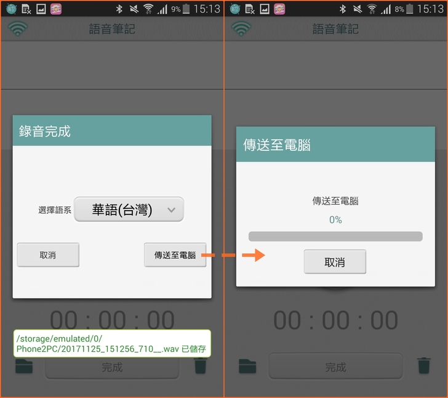Viewport: 448px width, 398px height.
Task: Tap the muted sound icon in right status bar
Action: click(357, 9)
